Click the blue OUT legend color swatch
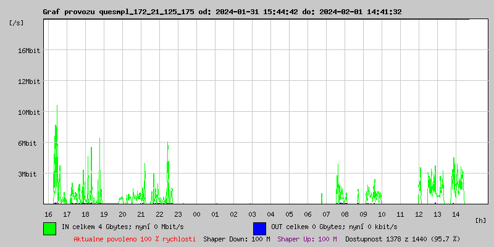The image size is (494, 247). pyautogui.click(x=259, y=228)
